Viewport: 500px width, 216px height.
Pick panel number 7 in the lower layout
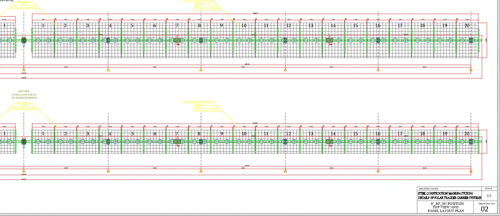(x=177, y=133)
